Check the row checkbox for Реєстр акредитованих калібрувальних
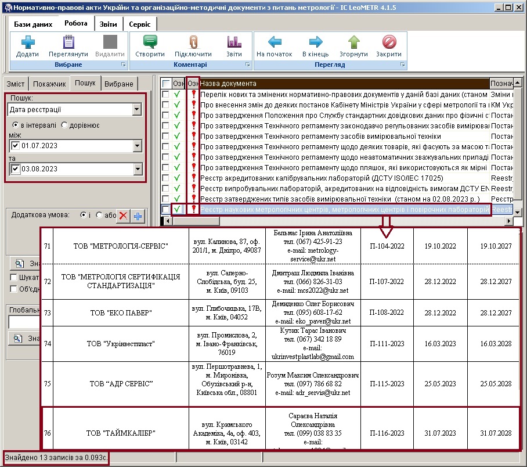 [x=165, y=178]
